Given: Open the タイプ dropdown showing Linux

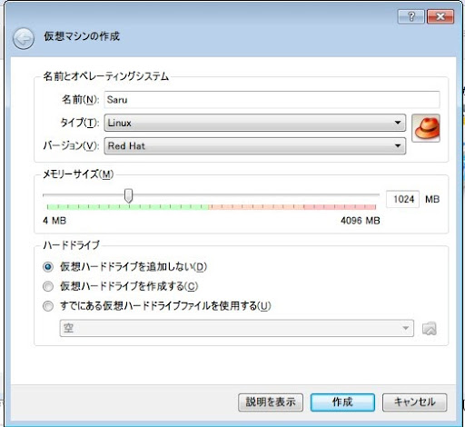Looking at the screenshot, I should (255, 123).
